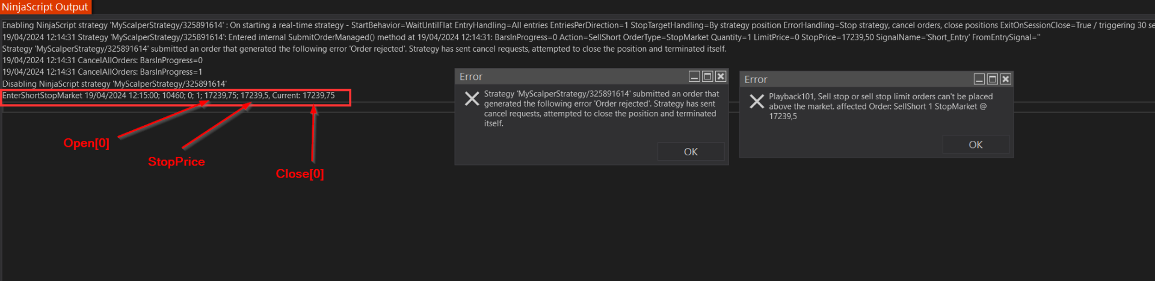The height and width of the screenshot is (281, 1155).
Task: Click the red StopPrice annotation label
Action: (x=176, y=162)
